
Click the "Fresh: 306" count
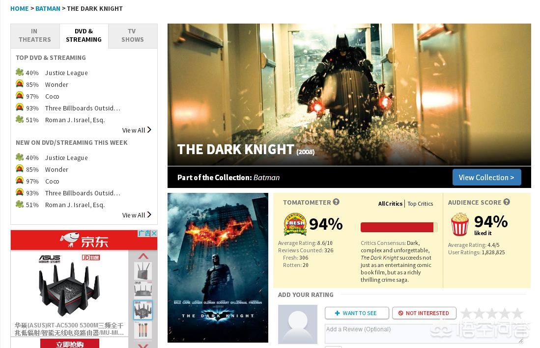295,258
